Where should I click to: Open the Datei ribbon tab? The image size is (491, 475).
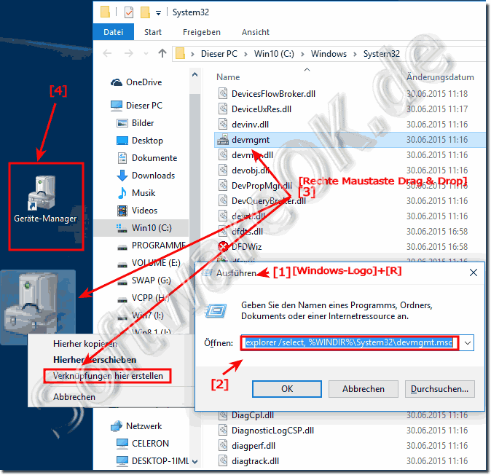(x=114, y=32)
